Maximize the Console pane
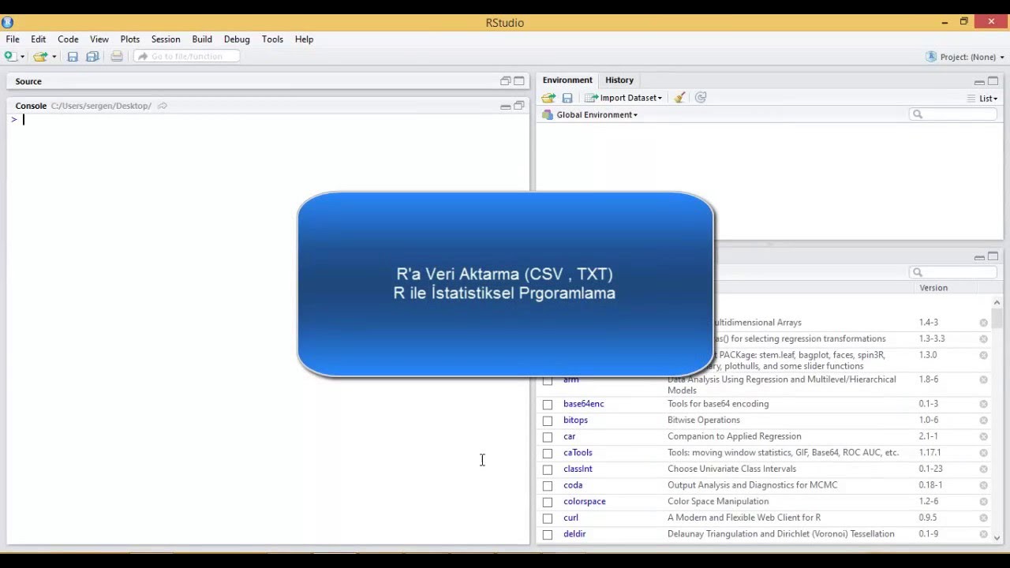The image size is (1010, 568). click(519, 106)
